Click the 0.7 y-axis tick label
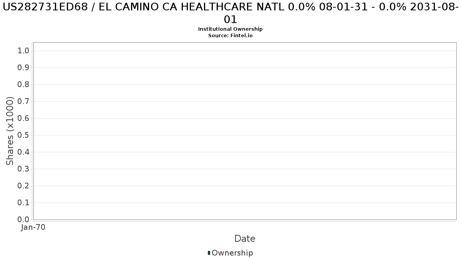Viewport: 461px width, 259px height. [x=24, y=102]
